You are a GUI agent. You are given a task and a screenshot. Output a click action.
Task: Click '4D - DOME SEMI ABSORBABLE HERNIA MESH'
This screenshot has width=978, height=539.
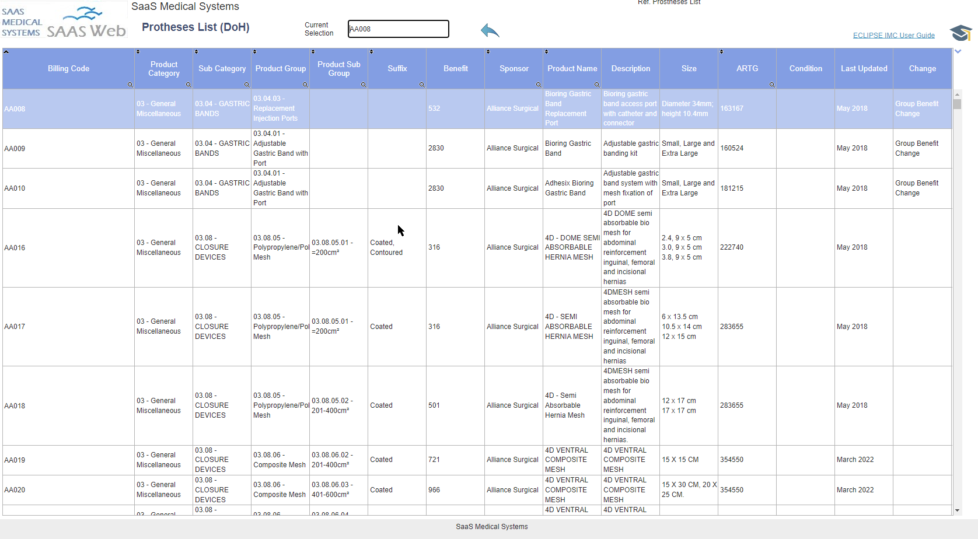click(572, 247)
